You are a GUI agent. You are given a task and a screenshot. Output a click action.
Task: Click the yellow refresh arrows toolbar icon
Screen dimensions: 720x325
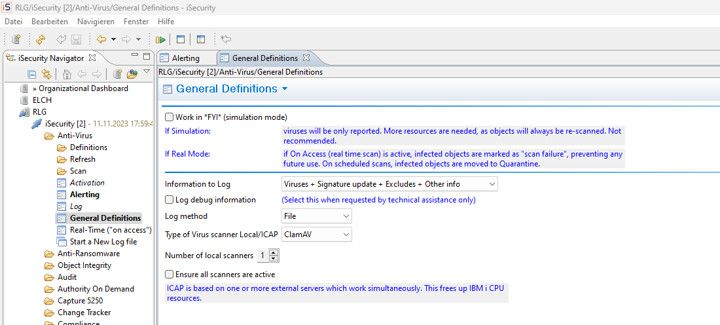41,39
